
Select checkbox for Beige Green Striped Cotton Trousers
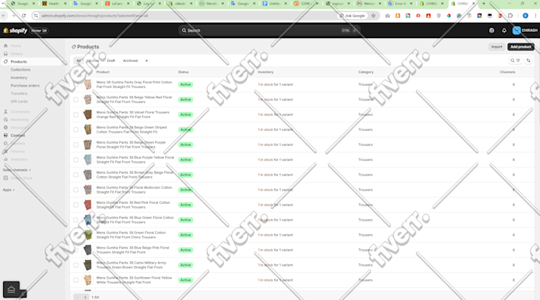tap(75, 129)
